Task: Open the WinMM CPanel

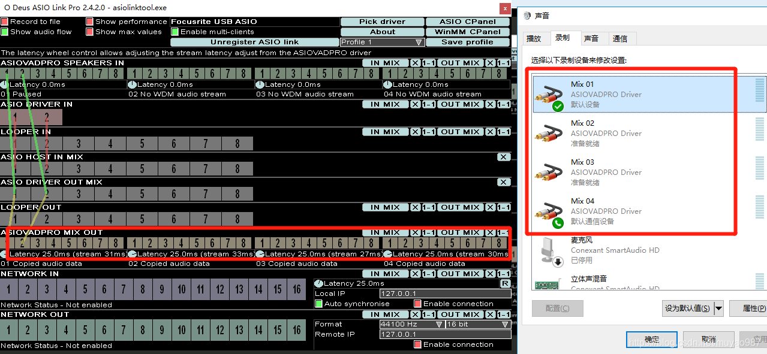Action: tap(468, 32)
